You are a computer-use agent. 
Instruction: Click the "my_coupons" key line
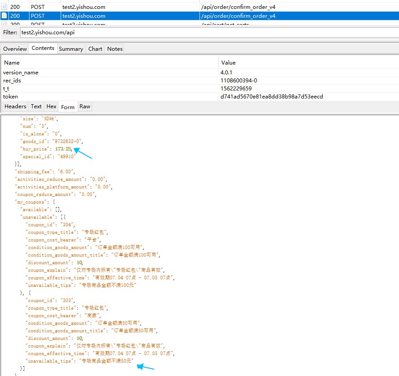(x=35, y=202)
